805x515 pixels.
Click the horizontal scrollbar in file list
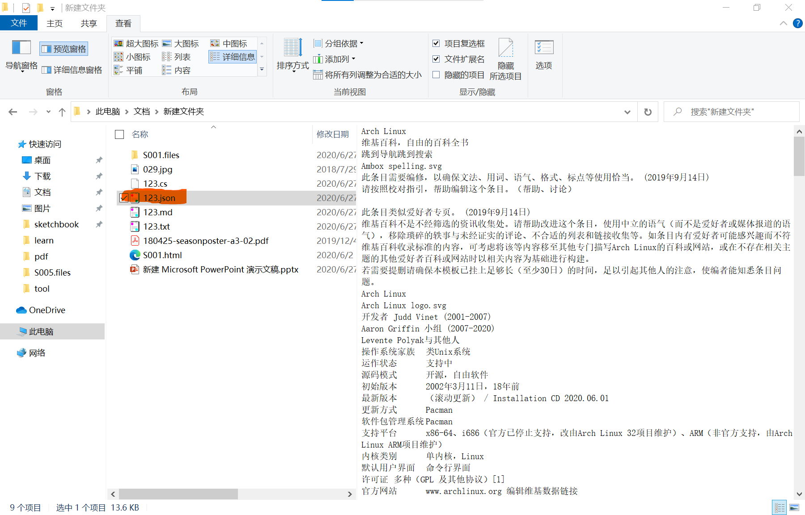click(x=179, y=494)
